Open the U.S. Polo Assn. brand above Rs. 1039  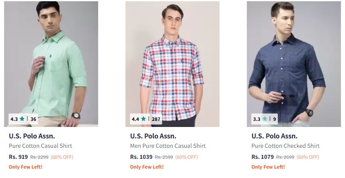click(153, 136)
